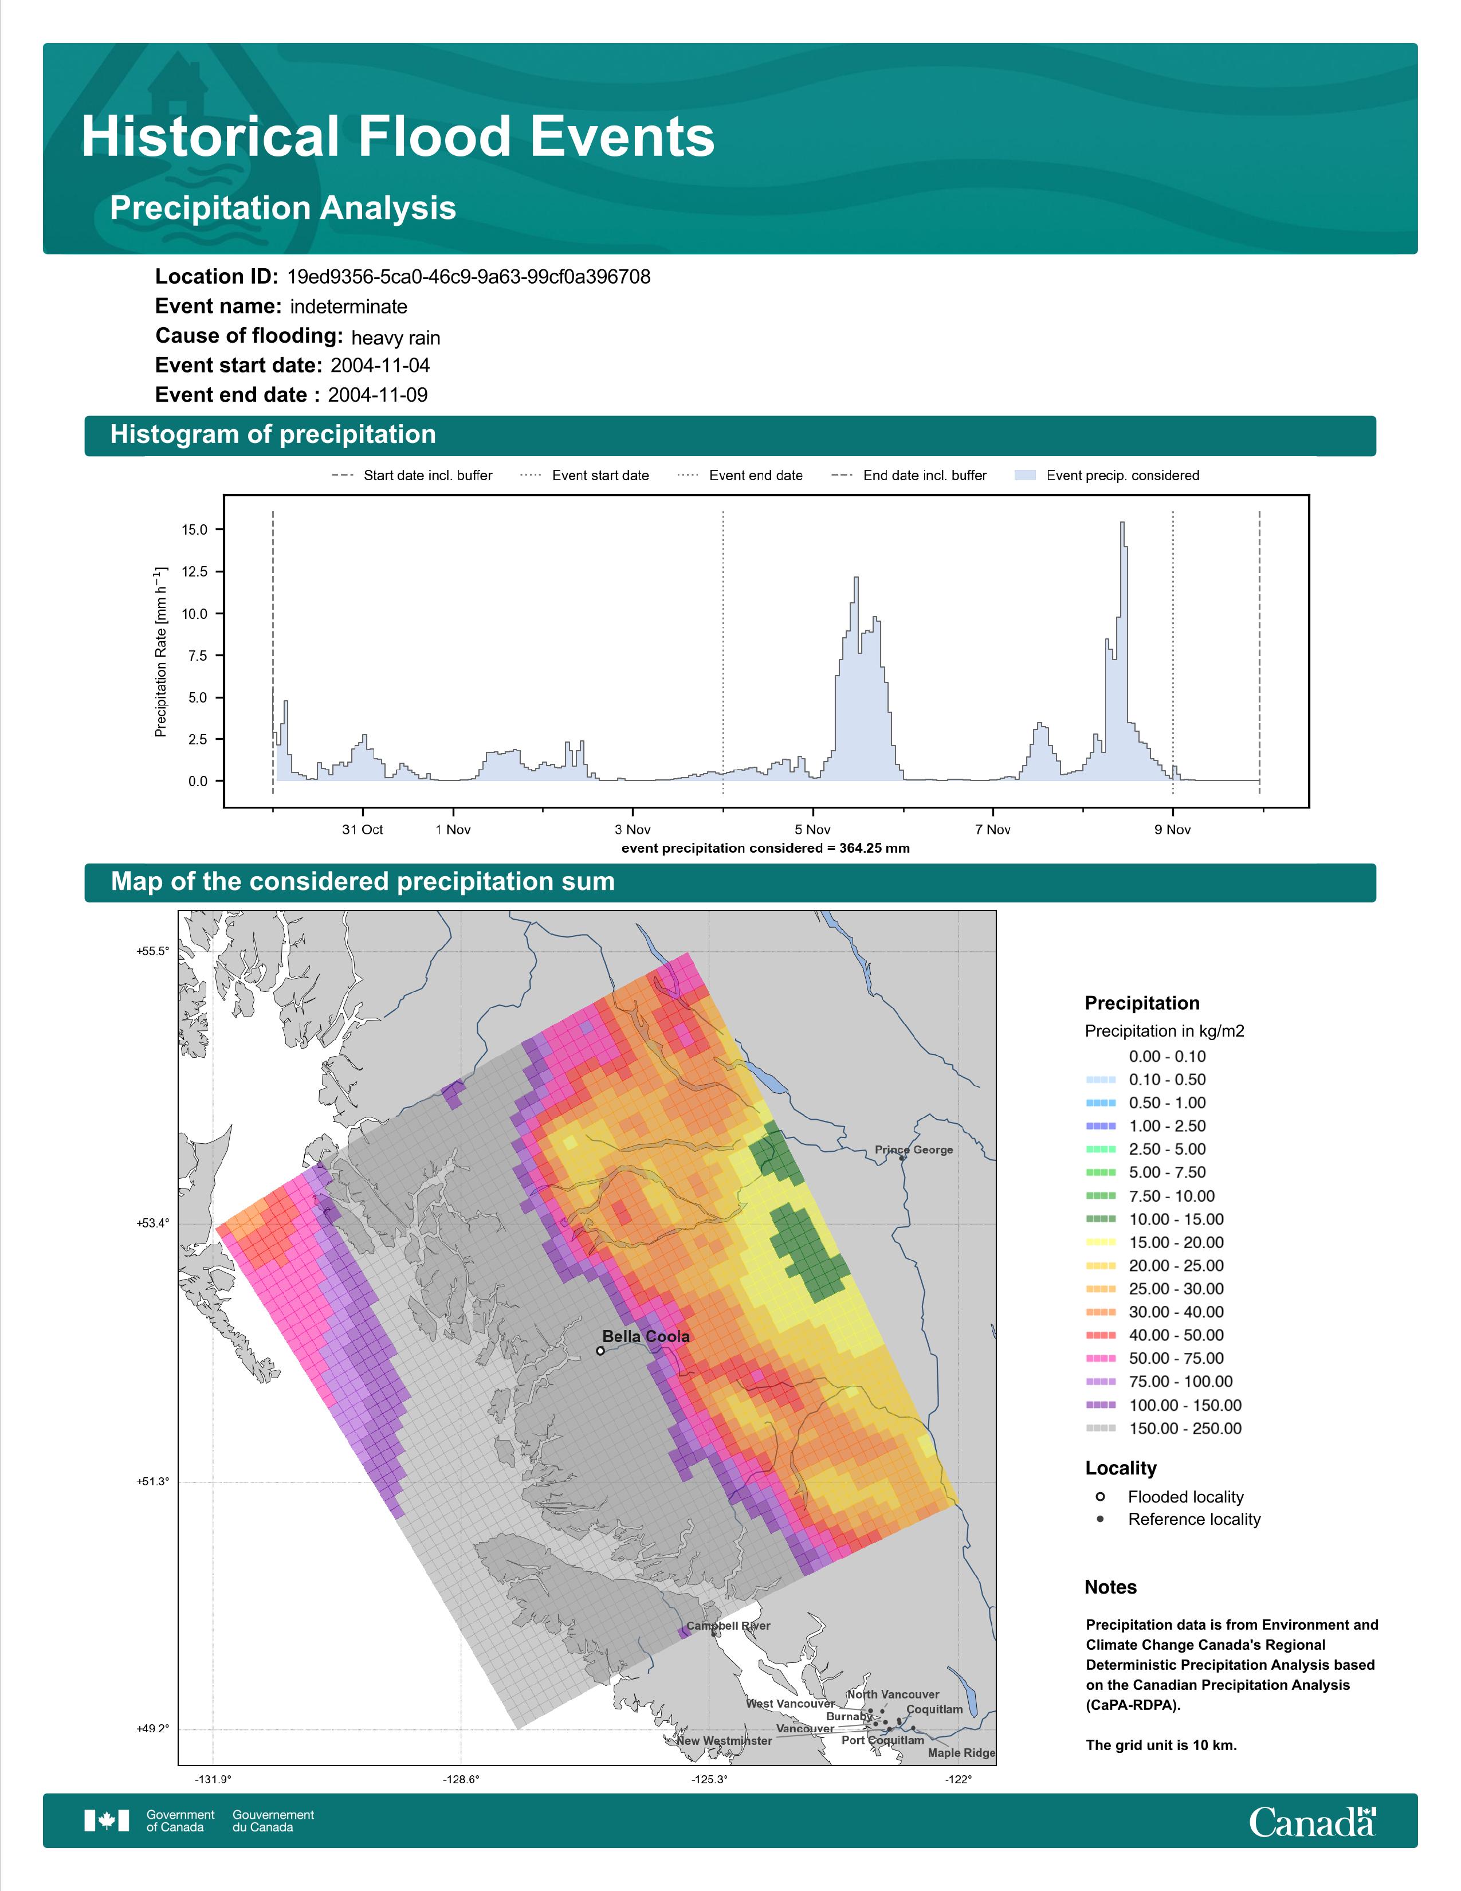Click the Government of Canada footer text
The image size is (1461, 1891).
(x=180, y=1821)
